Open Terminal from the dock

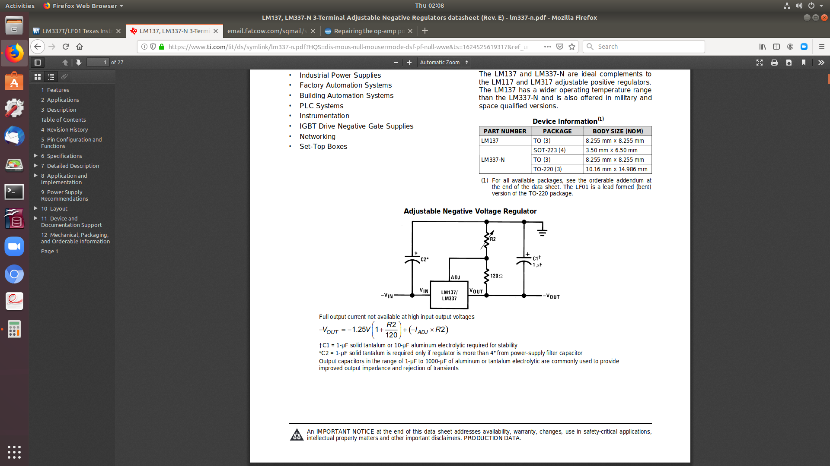14,192
